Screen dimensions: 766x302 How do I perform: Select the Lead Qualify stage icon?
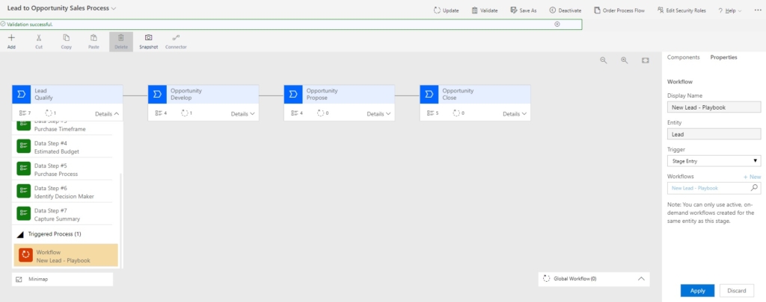point(22,95)
